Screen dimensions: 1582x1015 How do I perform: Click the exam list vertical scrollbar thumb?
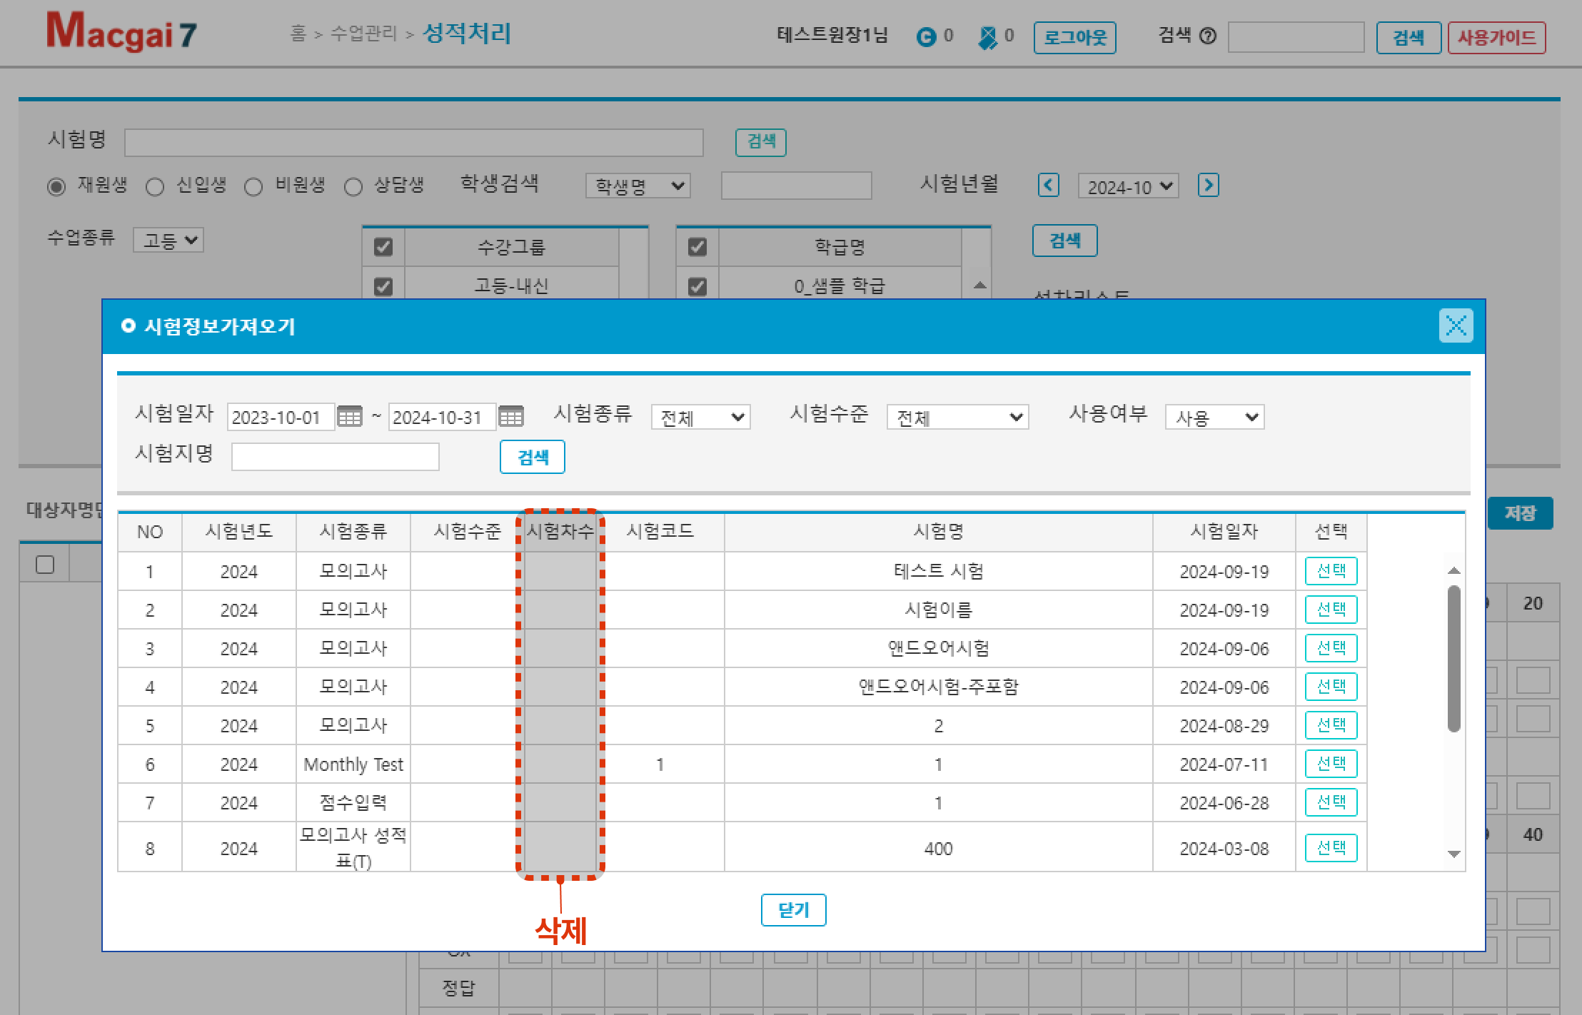pyautogui.click(x=1453, y=657)
